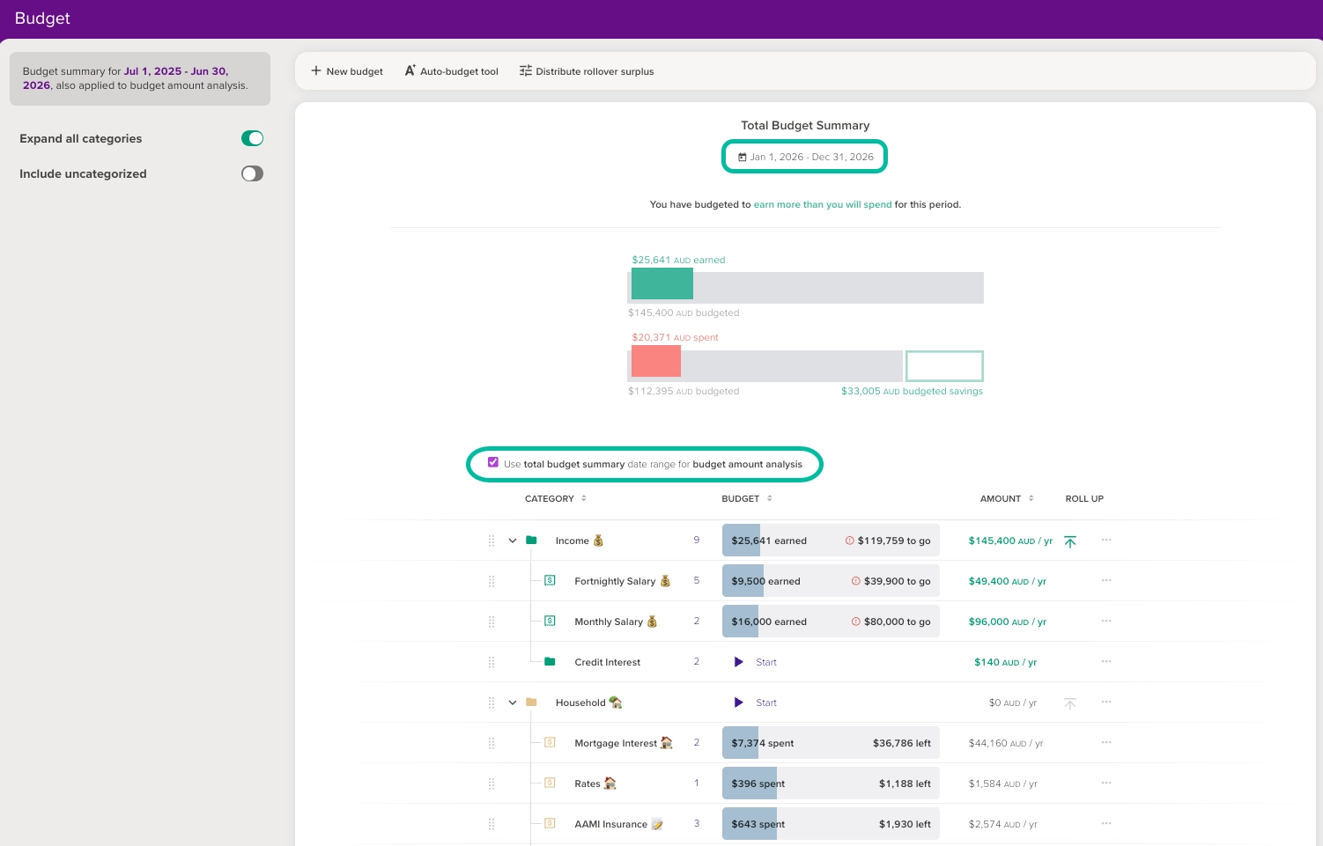Uncheck Use total budget summary date range
Screen dimensions: 1323x846
click(493, 462)
